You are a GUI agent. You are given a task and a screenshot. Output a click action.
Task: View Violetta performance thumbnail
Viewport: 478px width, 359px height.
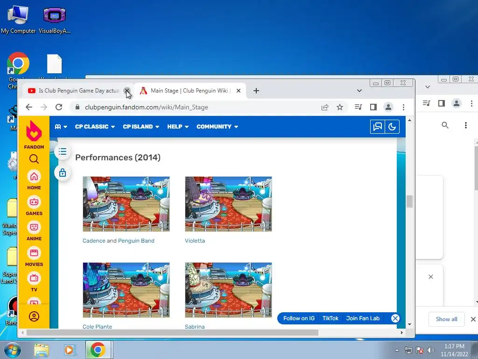click(228, 204)
